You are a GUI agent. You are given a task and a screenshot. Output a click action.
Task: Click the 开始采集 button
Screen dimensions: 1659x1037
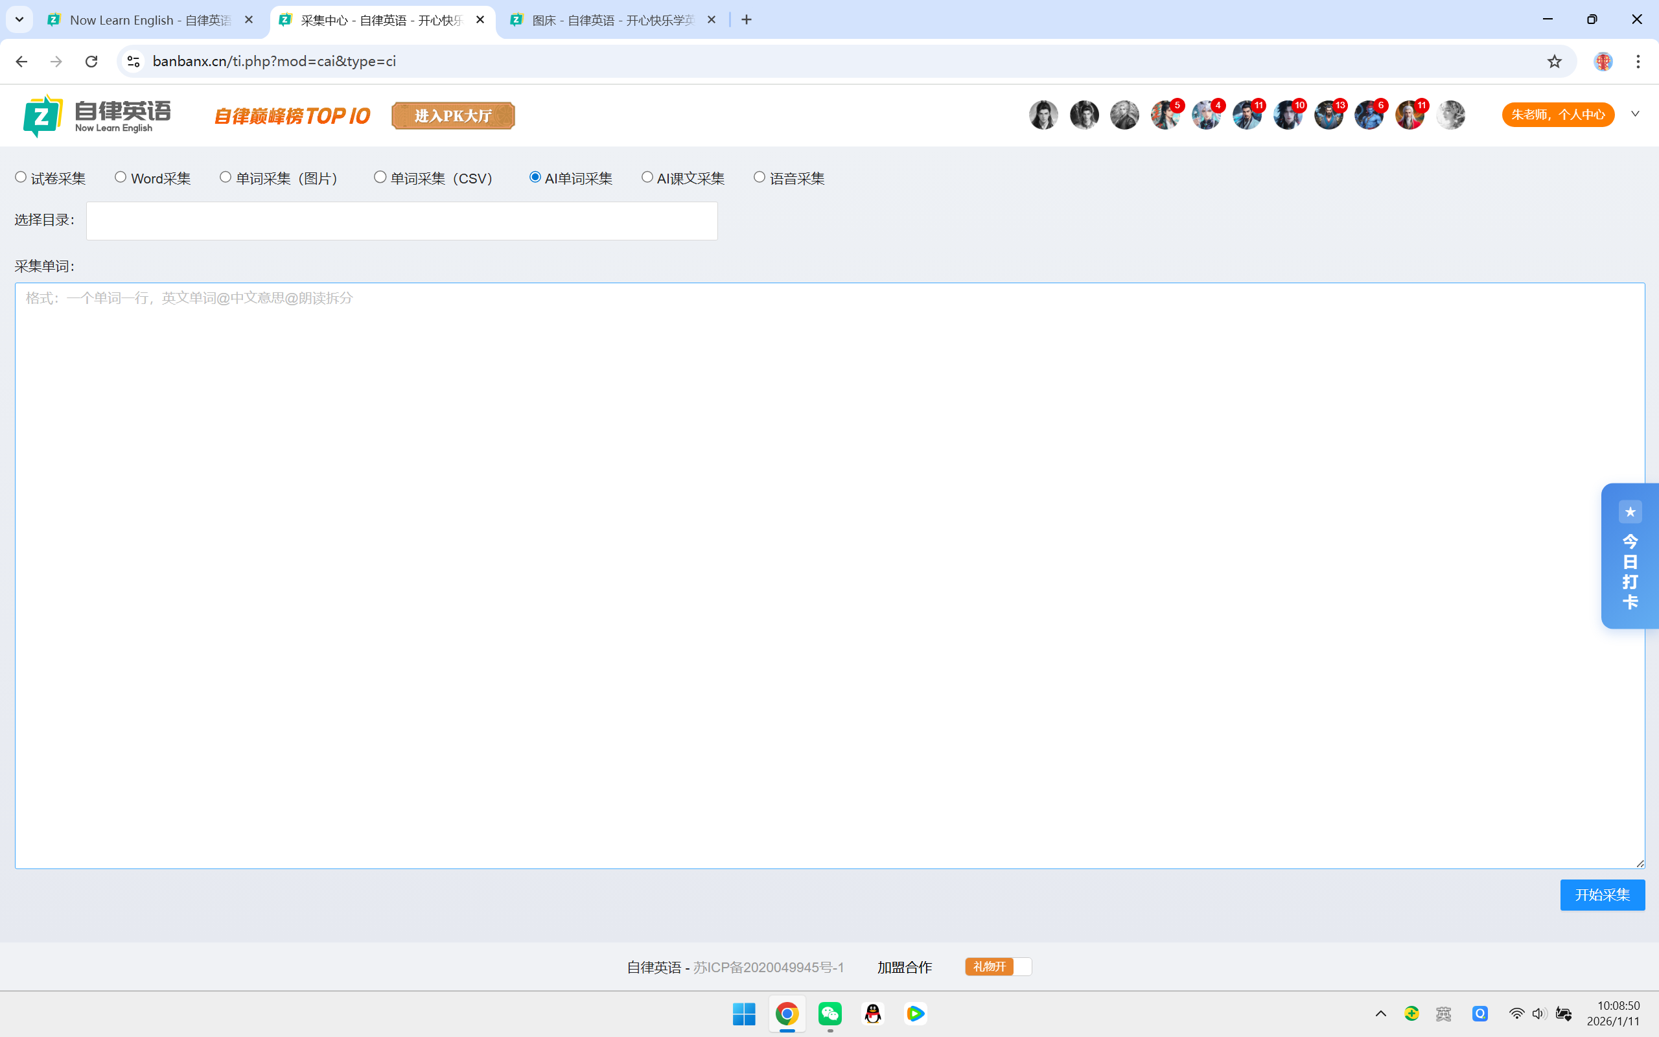click(x=1601, y=894)
